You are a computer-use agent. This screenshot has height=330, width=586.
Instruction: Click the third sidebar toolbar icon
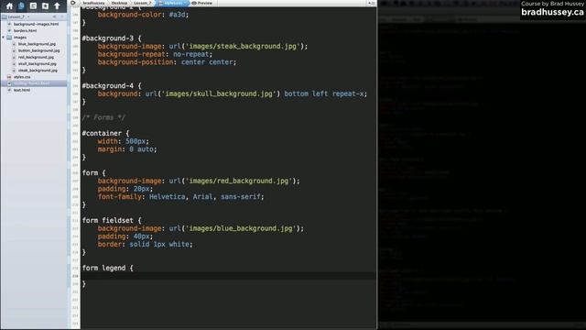(x=33, y=6)
